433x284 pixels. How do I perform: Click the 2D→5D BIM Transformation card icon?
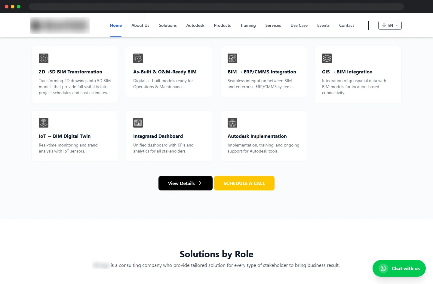pos(44,58)
